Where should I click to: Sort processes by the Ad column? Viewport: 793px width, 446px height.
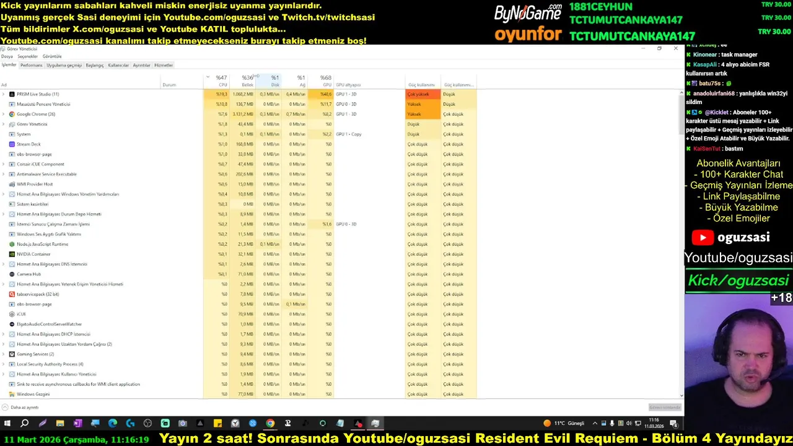(x=81, y=81)
